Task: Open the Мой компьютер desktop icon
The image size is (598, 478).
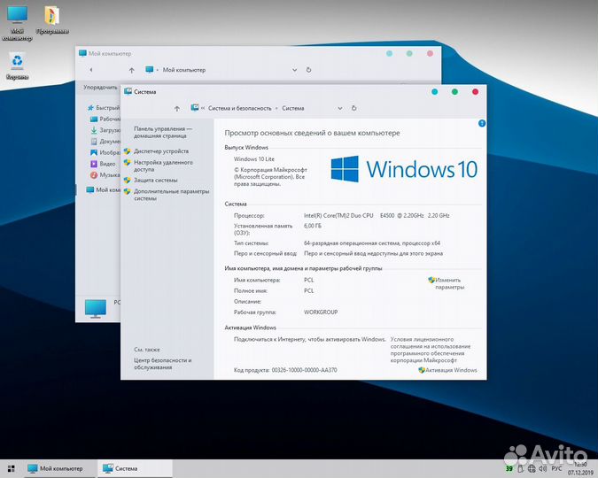Action: coord(17,23)
